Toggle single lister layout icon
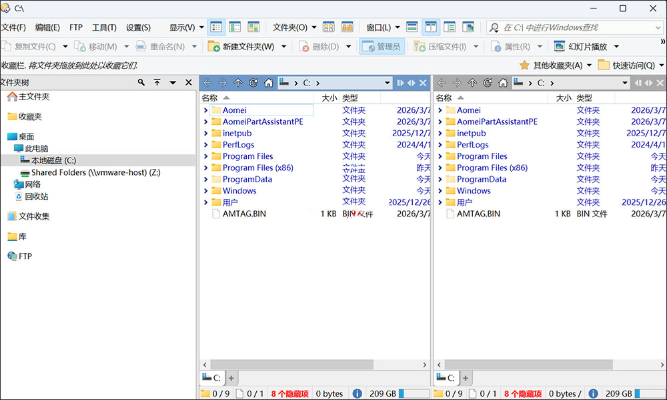This screenshot has width=667, height=400. pyautogui.click(x=412, y=27)
